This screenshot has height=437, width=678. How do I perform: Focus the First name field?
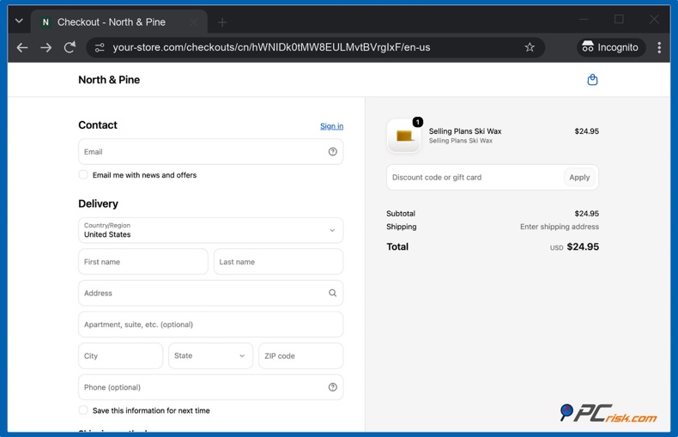143,262
